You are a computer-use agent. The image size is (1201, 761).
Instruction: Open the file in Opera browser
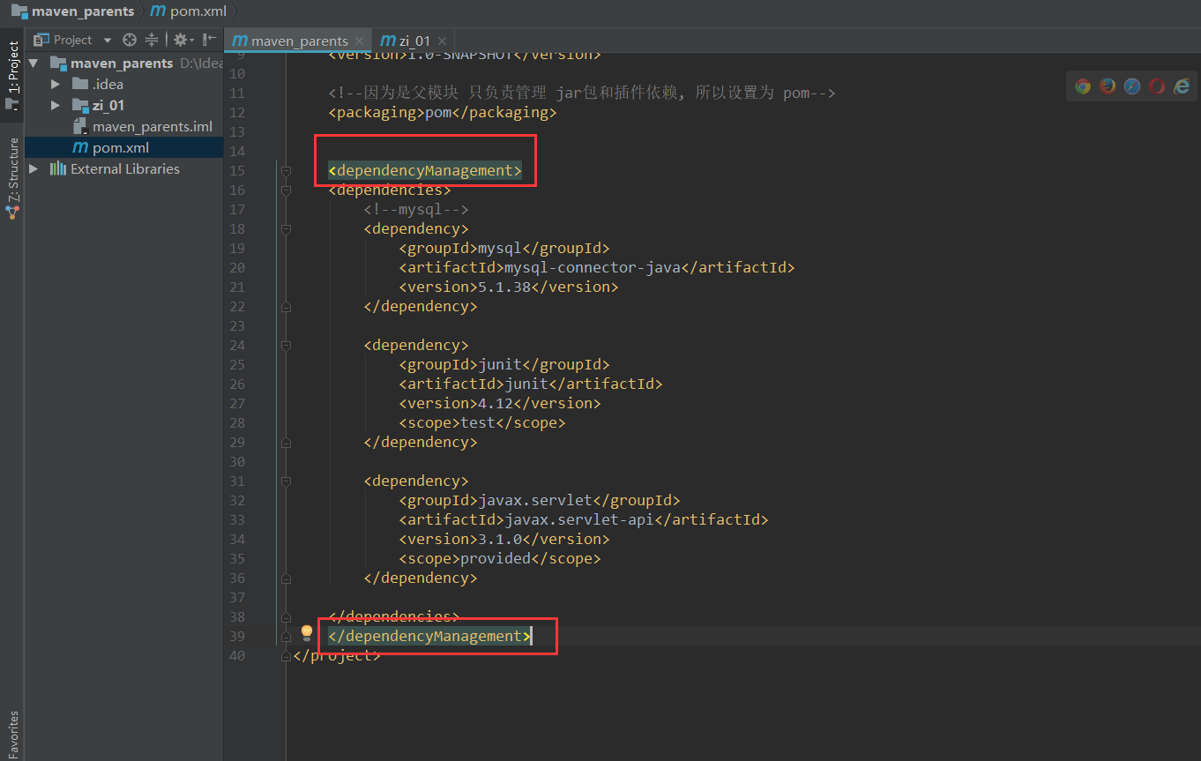pos(1157,86)
